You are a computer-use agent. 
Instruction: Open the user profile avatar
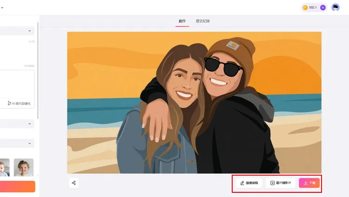336,7
